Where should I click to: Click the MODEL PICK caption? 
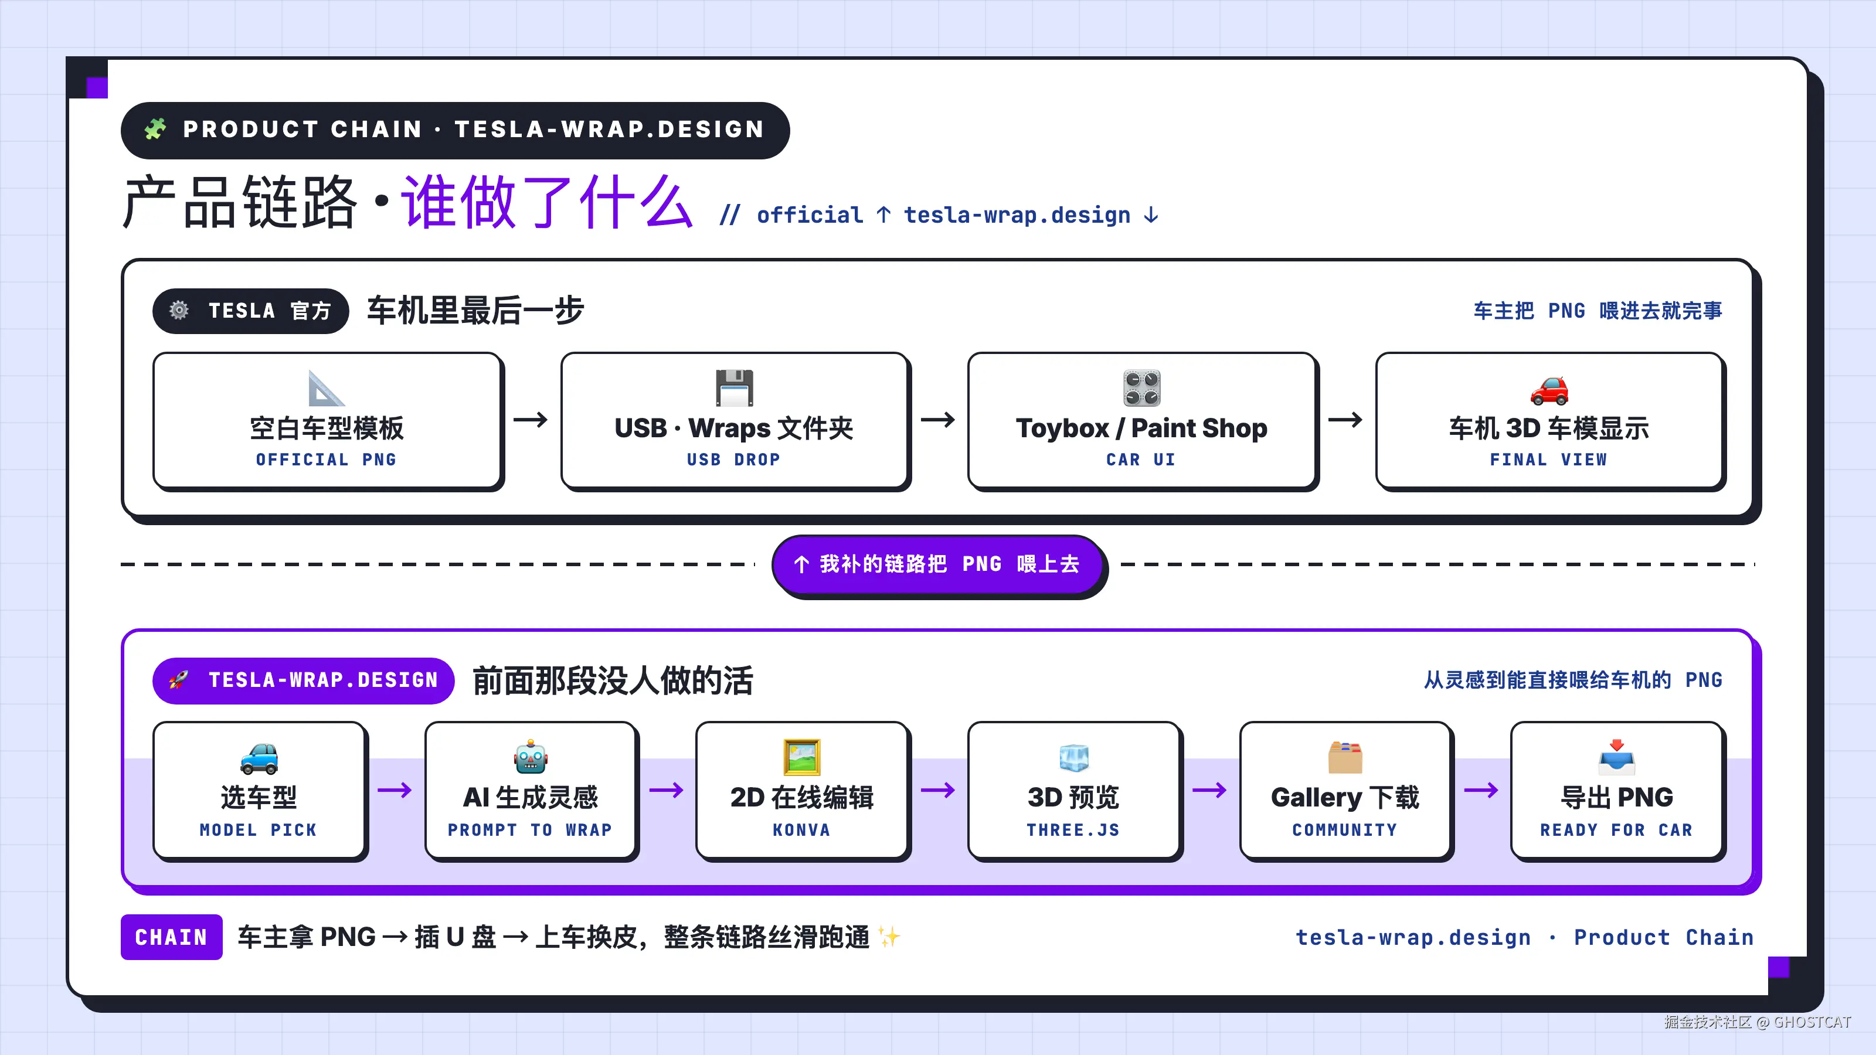(x=259, y=829)
